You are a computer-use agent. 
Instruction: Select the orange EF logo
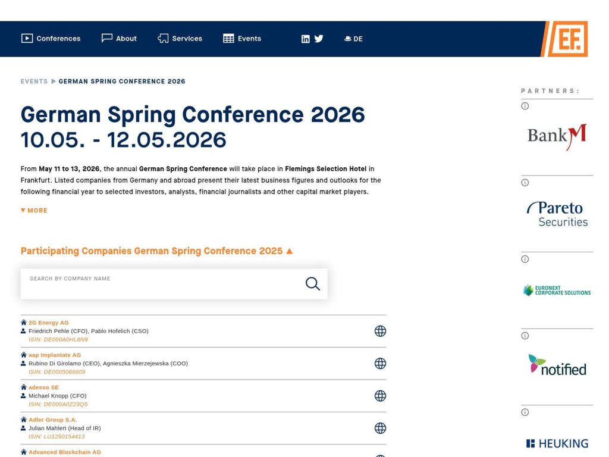pos(569,39)
